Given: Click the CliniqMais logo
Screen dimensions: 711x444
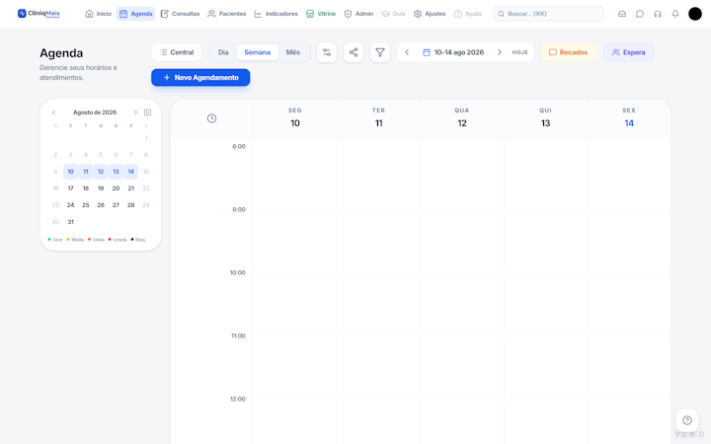Looking at the screenshot, I should [39, 14].
